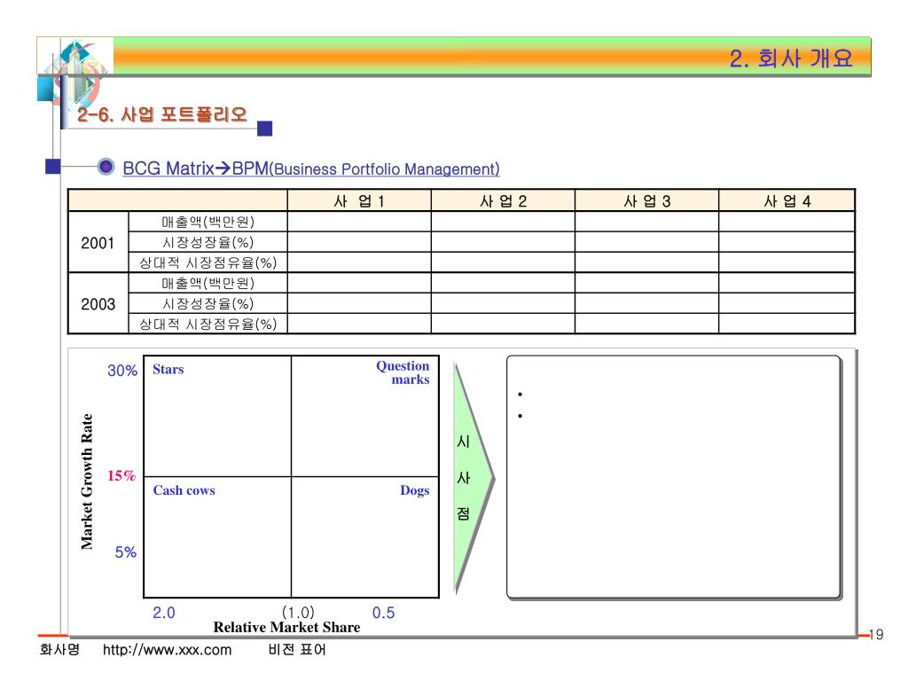Image resolution: width=908 pixels, height=681 pixels.
Task: Select the pink '15%' axis value
Action: pyautogui.click(x=121, y=476)
